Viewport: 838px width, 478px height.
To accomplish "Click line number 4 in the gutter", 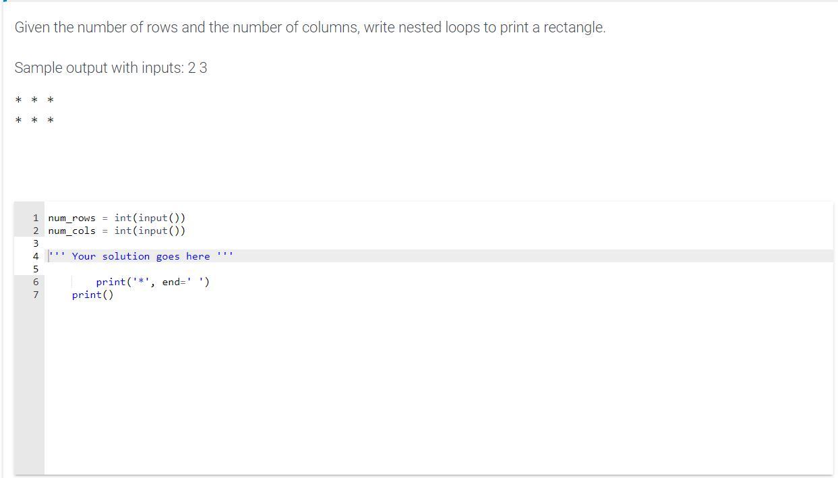I will click(x=35, y=256).
